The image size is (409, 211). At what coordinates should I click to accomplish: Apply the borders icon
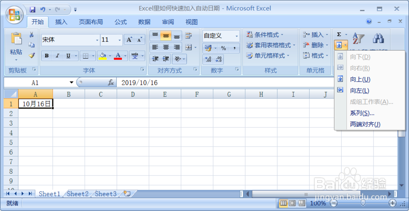tap(85, 56)
